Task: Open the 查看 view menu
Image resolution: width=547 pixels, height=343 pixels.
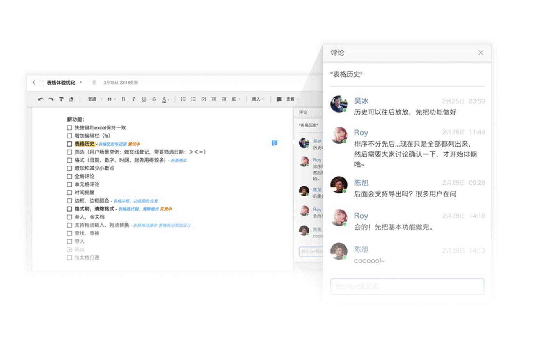Action: [292, 99]
